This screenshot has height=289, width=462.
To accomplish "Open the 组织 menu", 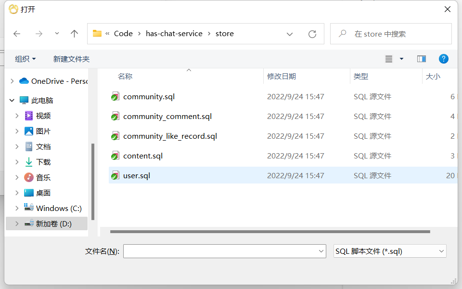I will [26, 59].
